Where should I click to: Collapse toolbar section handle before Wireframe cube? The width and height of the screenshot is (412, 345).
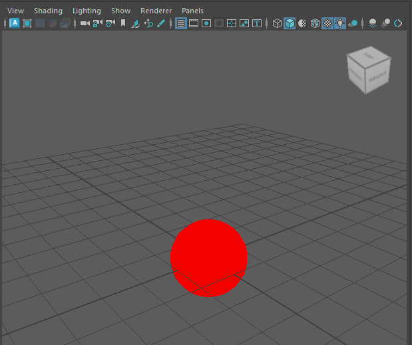click(267, 23)
